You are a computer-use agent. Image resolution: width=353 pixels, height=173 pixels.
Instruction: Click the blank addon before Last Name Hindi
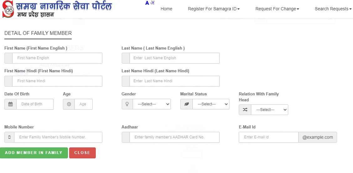click(x=125, y=81)
